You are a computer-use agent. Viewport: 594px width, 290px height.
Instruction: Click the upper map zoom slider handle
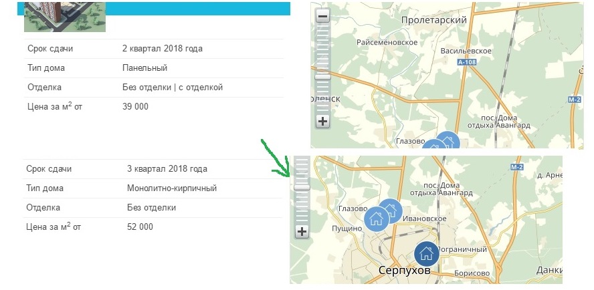[323, 78]
